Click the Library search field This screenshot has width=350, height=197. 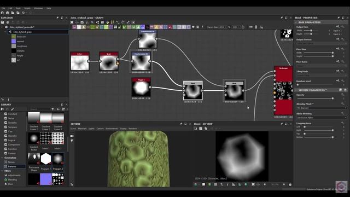(40, 109)
